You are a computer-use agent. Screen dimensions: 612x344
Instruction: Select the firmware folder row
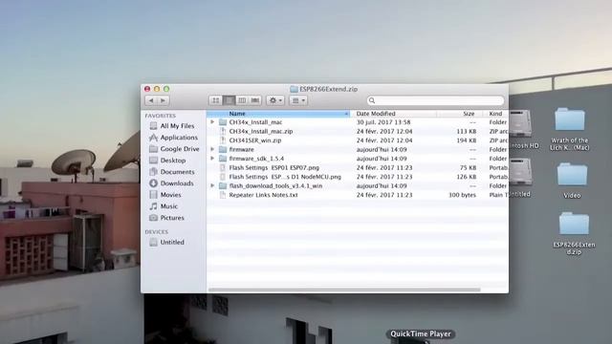[x=357, y=149]
